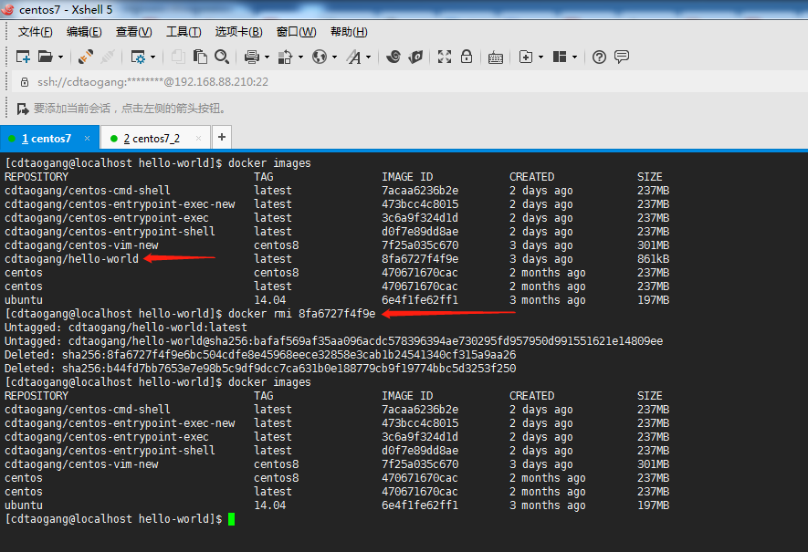Toggle full screen mode icon

445,57
